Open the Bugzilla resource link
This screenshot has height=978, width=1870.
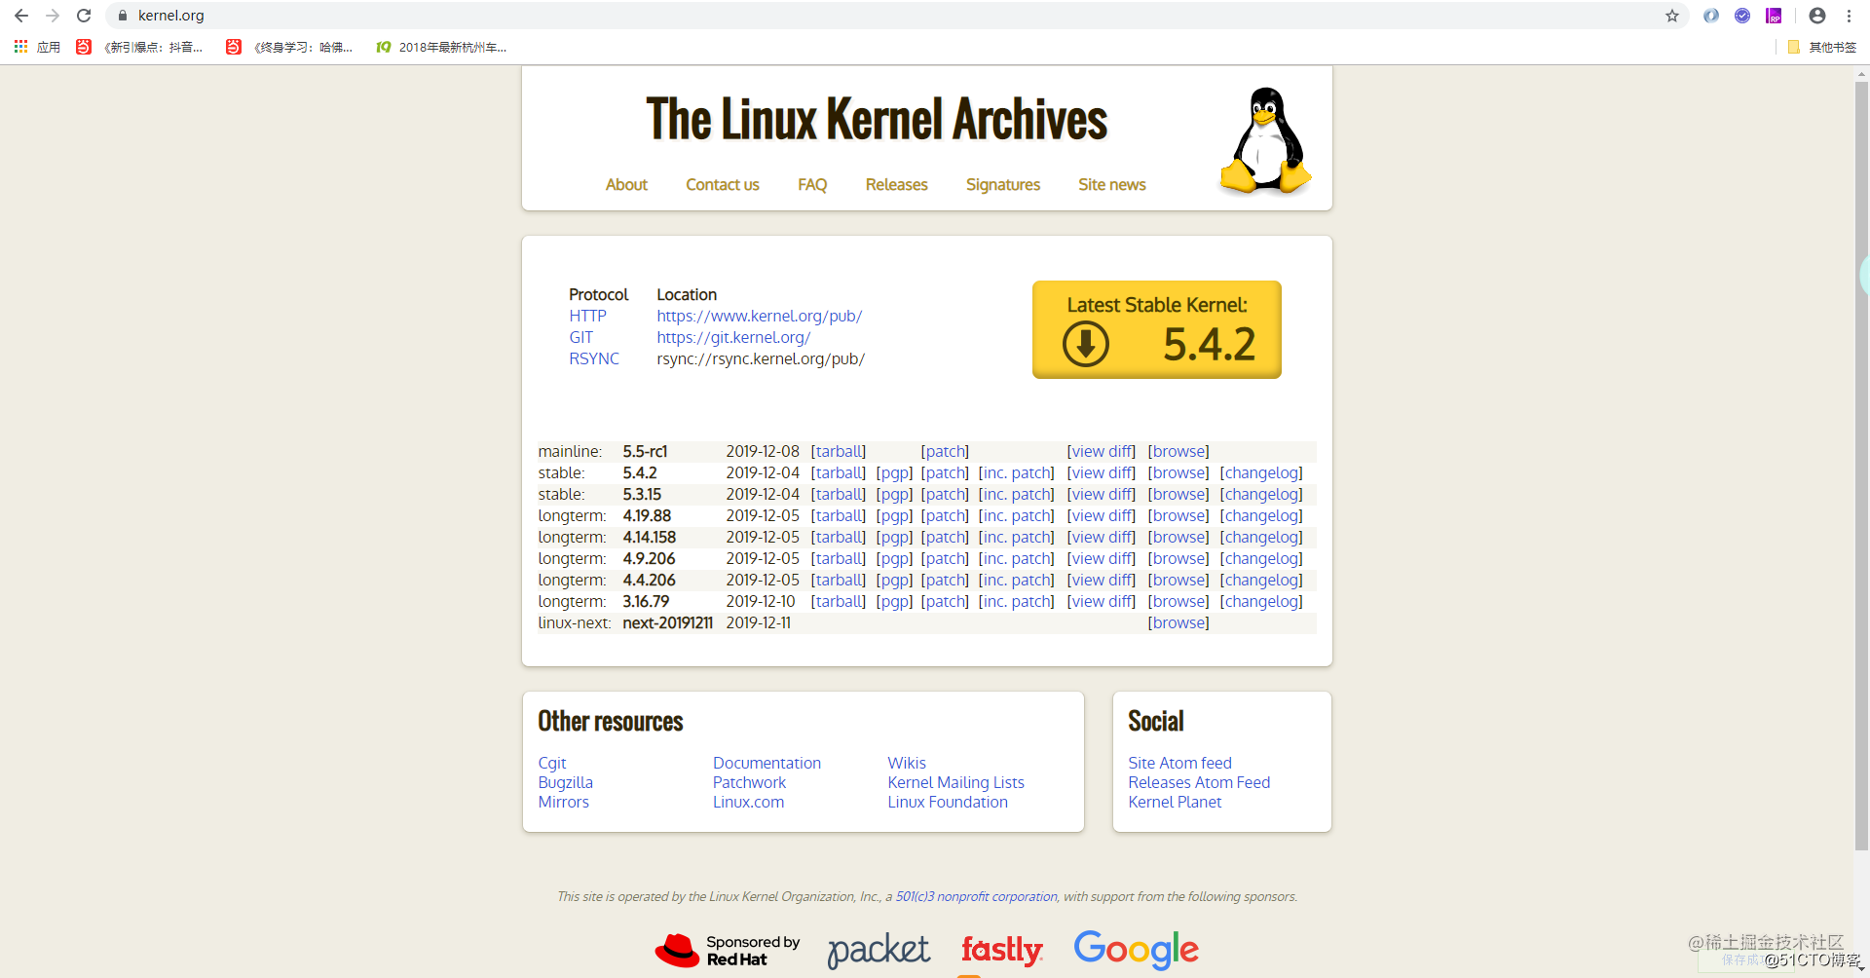(x=566, y=783)
